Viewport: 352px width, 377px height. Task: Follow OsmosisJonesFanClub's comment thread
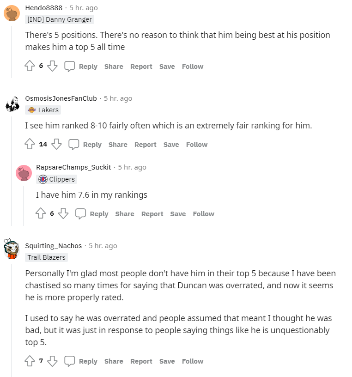pyautogui.click(x=197, y=145)
